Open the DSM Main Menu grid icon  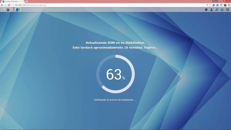point(8,10)
